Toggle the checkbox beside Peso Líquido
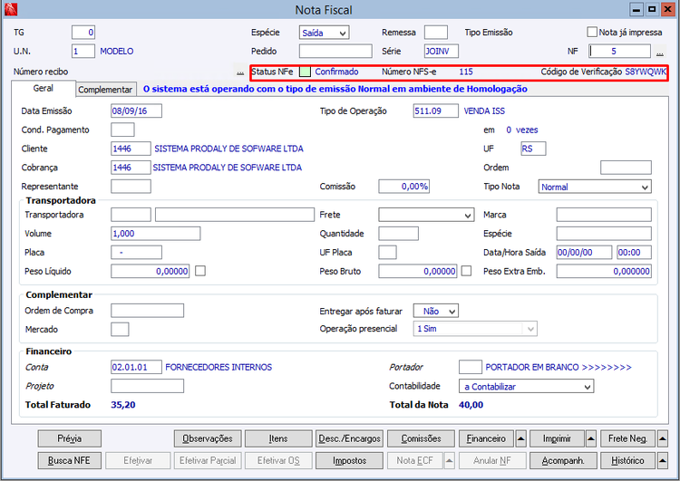This screenshot has width=680, height=481. pos(200,271)
